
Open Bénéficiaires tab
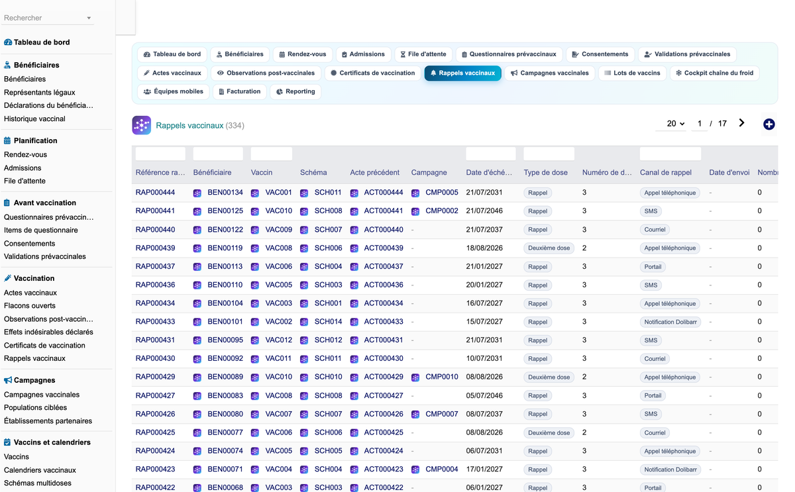click(240, 54)
